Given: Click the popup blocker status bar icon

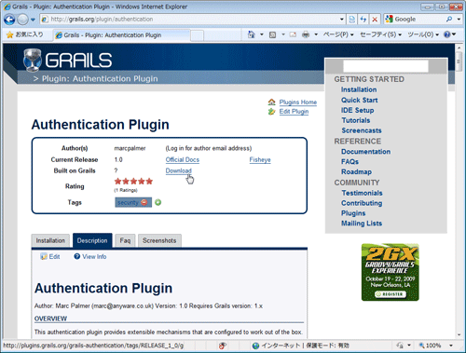Looking at the screenshot, I should coord(222,346).
